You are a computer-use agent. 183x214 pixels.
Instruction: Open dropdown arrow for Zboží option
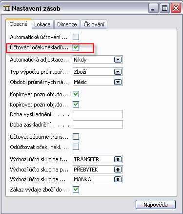118,72
